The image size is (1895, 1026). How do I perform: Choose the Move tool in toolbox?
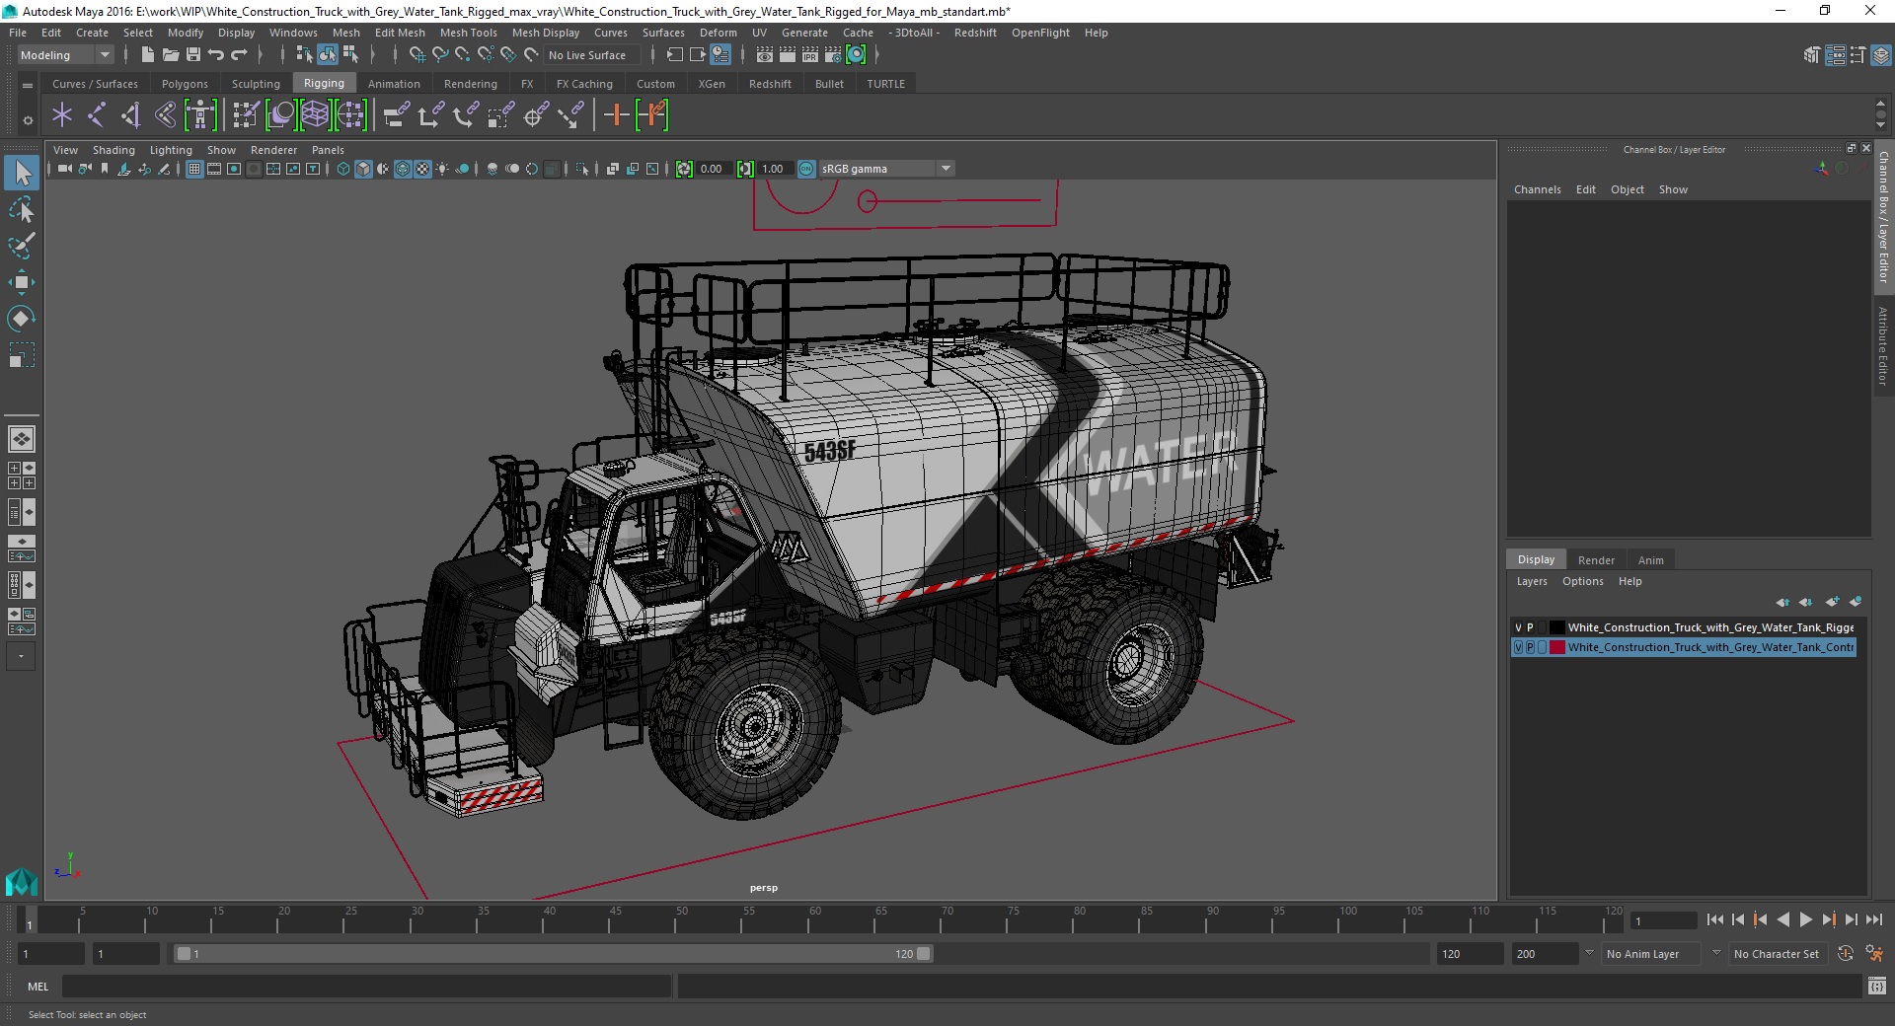22,282
